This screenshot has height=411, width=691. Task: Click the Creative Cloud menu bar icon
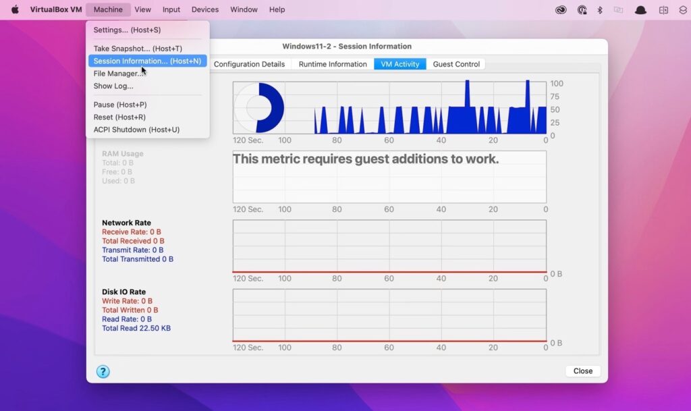coord(561,9)
